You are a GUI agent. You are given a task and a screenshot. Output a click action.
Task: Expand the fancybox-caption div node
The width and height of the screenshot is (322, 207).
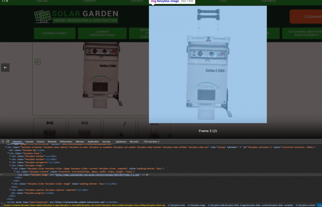pos(10,190)
